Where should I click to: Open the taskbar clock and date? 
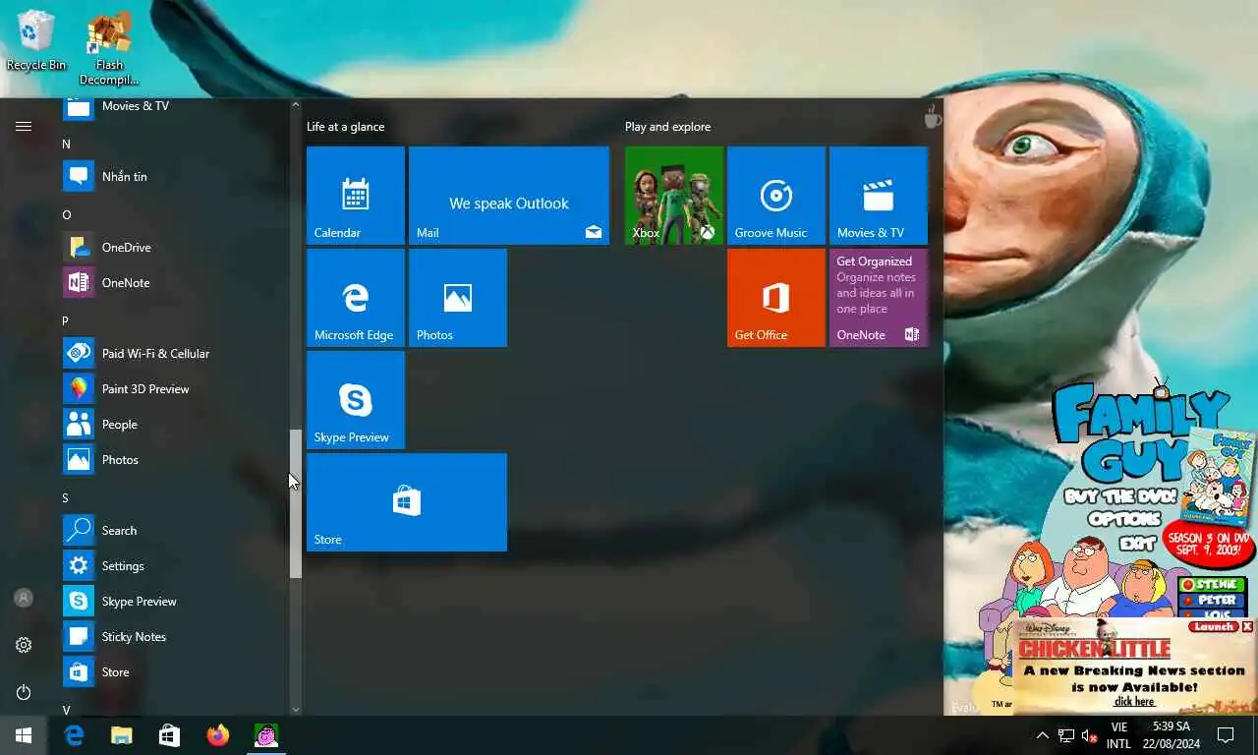(x=1172, y=735)
